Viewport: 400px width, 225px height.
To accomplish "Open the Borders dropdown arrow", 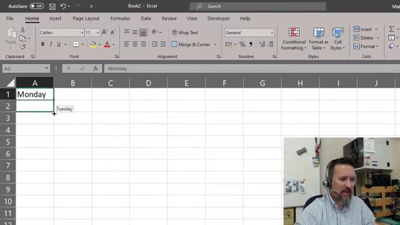I will click(82, 44).
